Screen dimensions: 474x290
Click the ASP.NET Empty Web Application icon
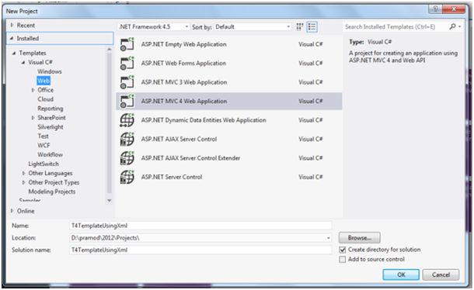(x=127, y=44)
